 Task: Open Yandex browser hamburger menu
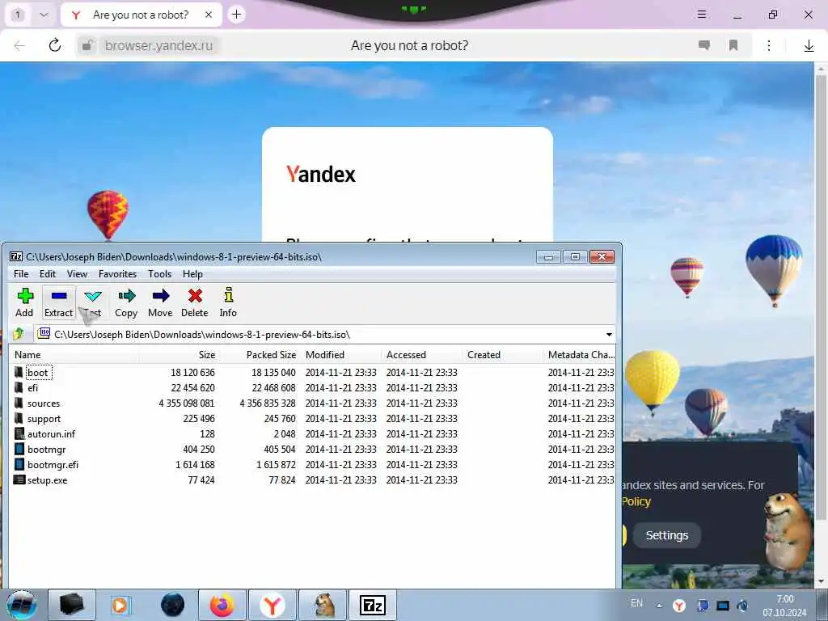pos(702,15)
